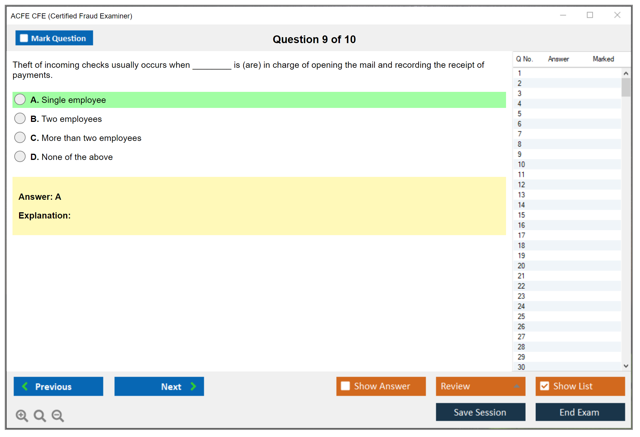Toggle the Mark Question checkbox
Image resolution: width=640 pixels, height=437 pixels.
pos(24,38)
